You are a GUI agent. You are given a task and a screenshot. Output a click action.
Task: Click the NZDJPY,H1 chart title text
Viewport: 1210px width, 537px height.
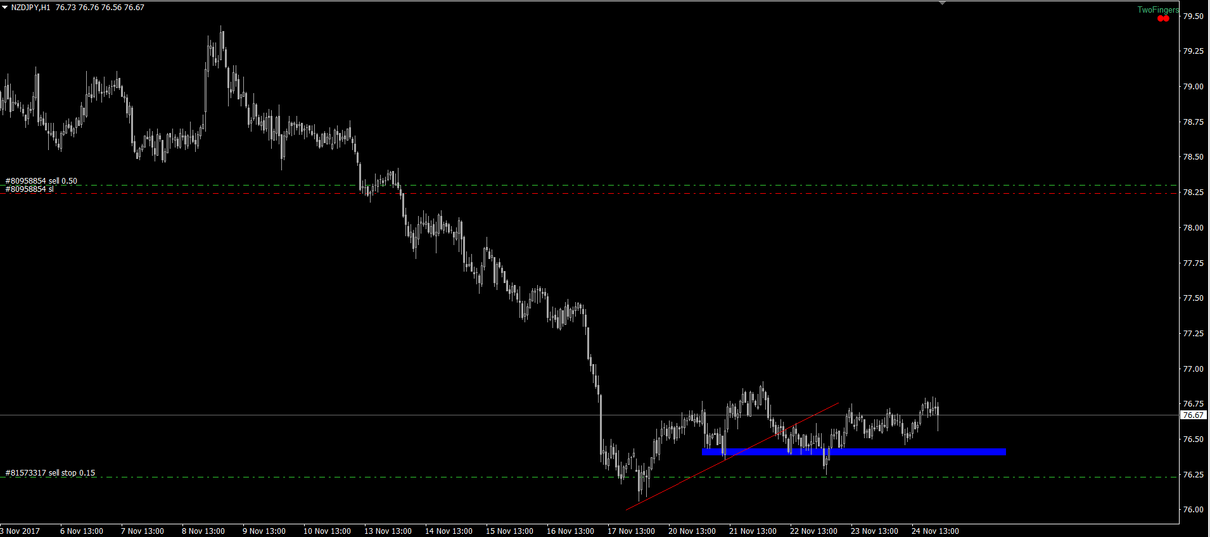point(30,8)
